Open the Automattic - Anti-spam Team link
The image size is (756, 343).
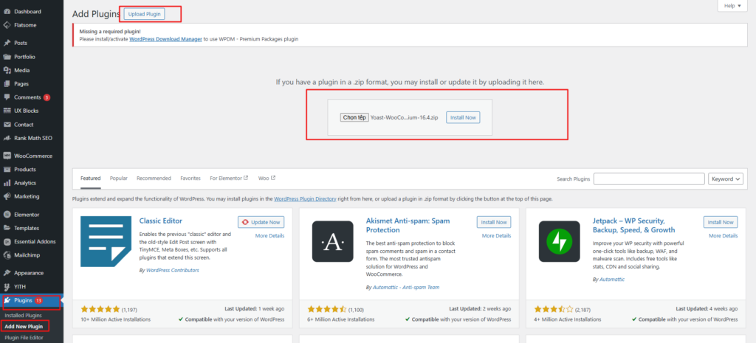(x=406, y=287)
